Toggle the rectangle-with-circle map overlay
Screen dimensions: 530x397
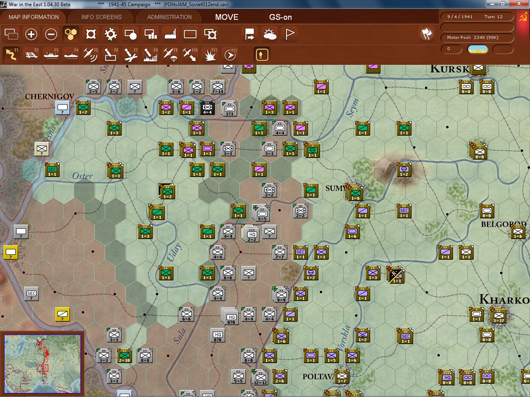point(130,34)
